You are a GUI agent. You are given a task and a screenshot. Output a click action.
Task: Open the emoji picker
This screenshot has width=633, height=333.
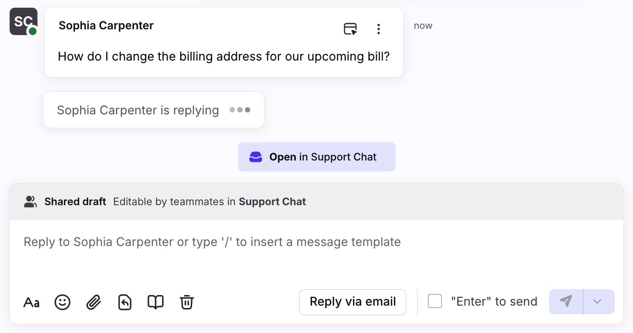62,302
